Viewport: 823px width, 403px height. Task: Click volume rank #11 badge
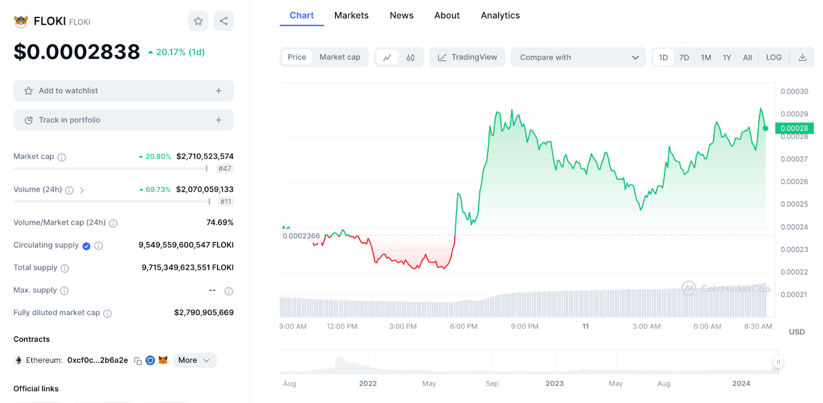click(226, 201)
